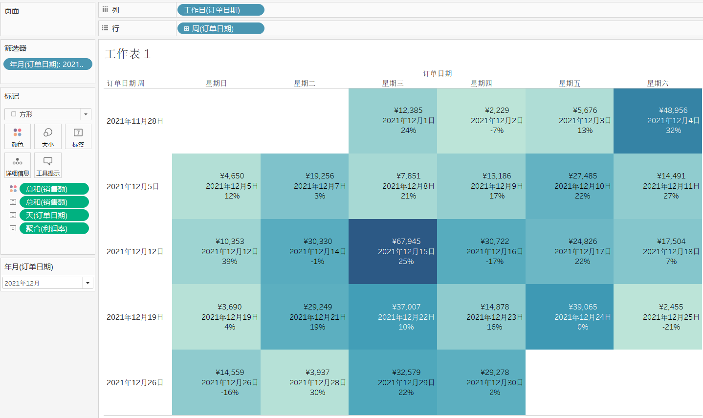Open the Detail marks card button
Viewport: 703px width, 418px height.
tap(18, 165)
